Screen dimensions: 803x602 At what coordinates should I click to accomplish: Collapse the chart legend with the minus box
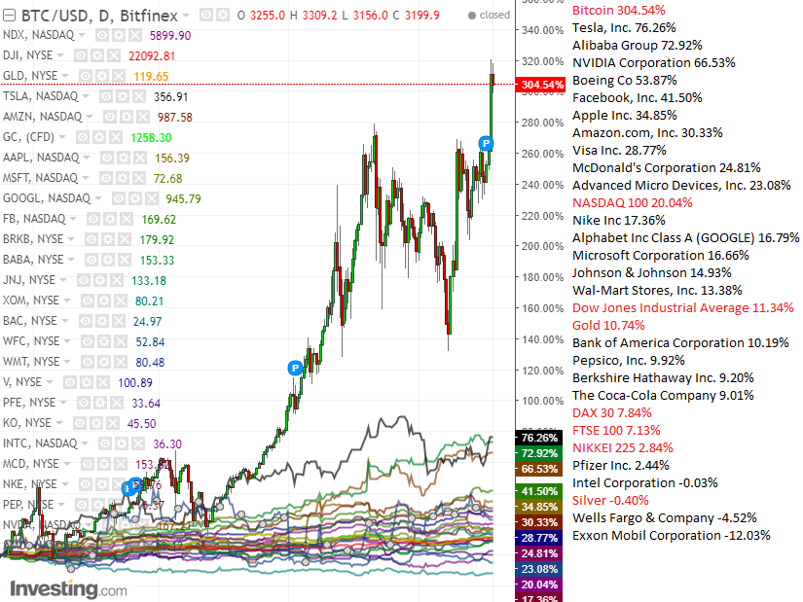point(9,16)
